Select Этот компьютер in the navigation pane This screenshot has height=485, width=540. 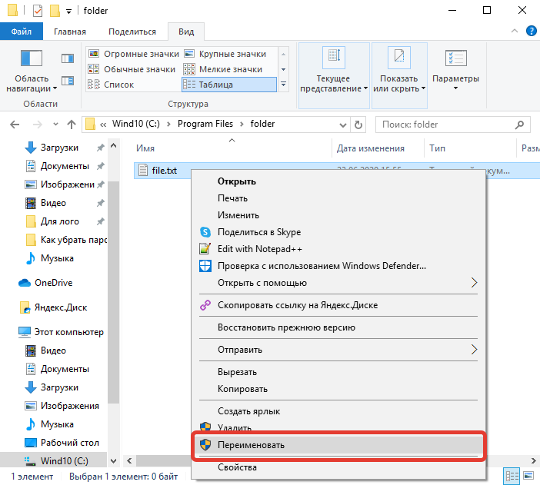coord(69,332)
